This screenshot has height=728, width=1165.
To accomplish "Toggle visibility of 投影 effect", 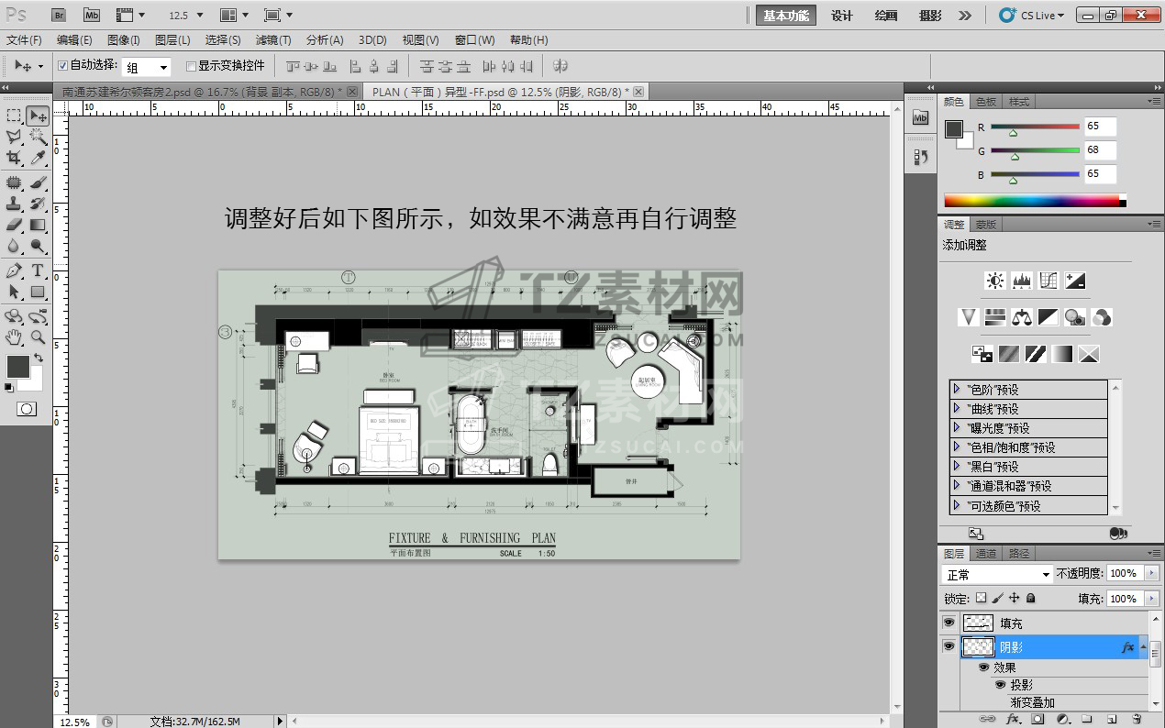I will (x=1001, y=685).
